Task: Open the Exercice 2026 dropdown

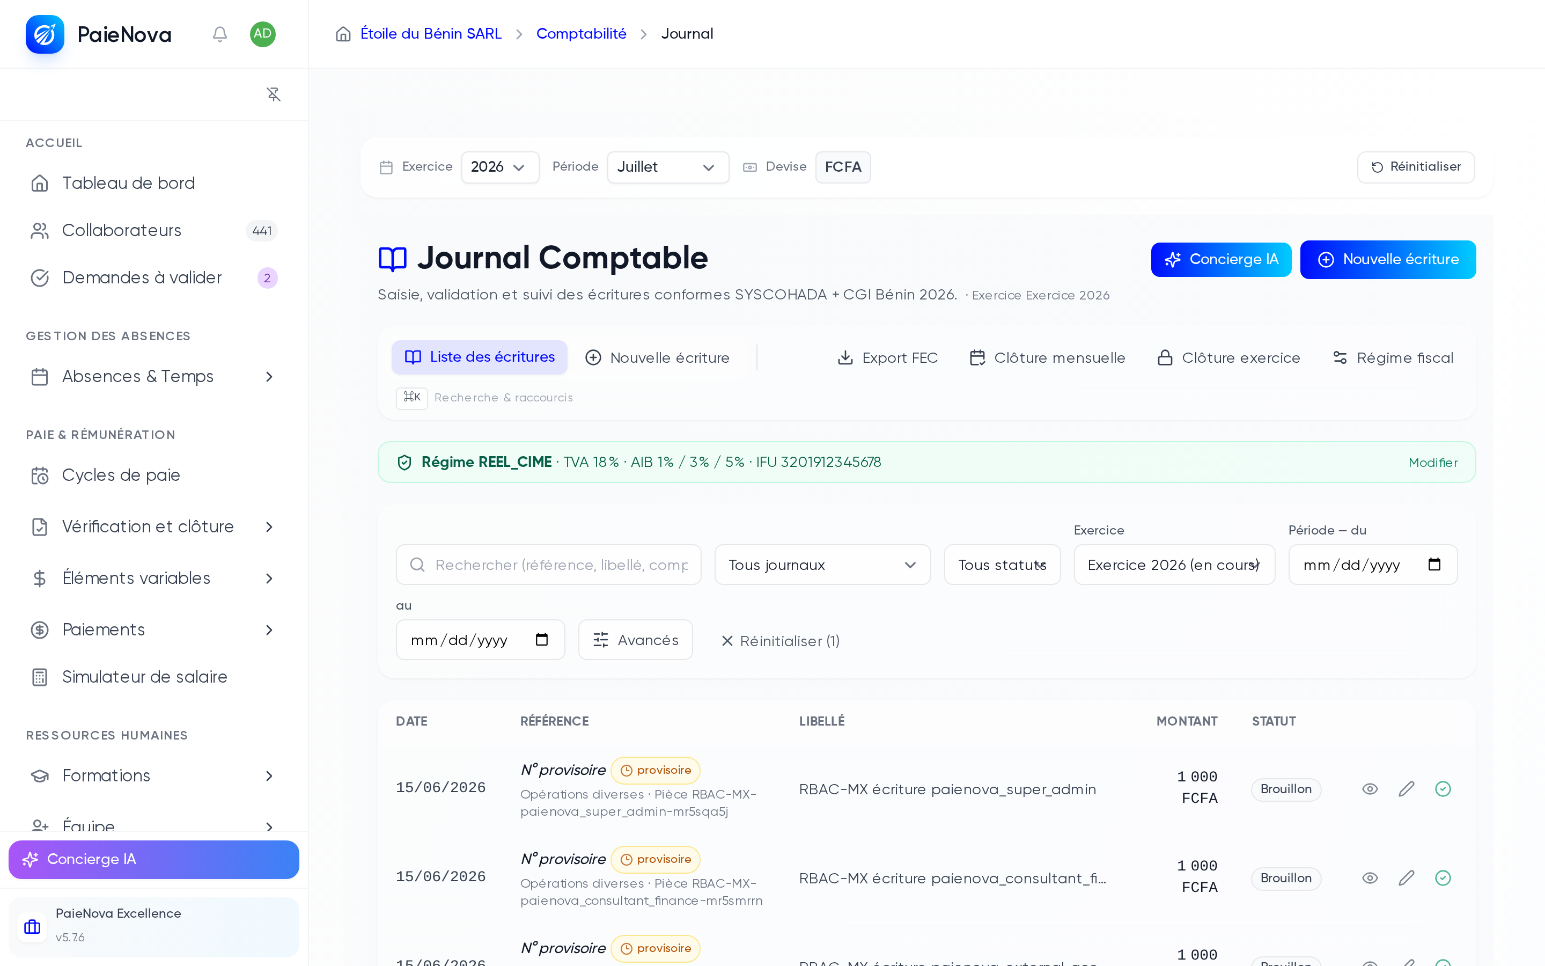Action: [x=500, y=167]
